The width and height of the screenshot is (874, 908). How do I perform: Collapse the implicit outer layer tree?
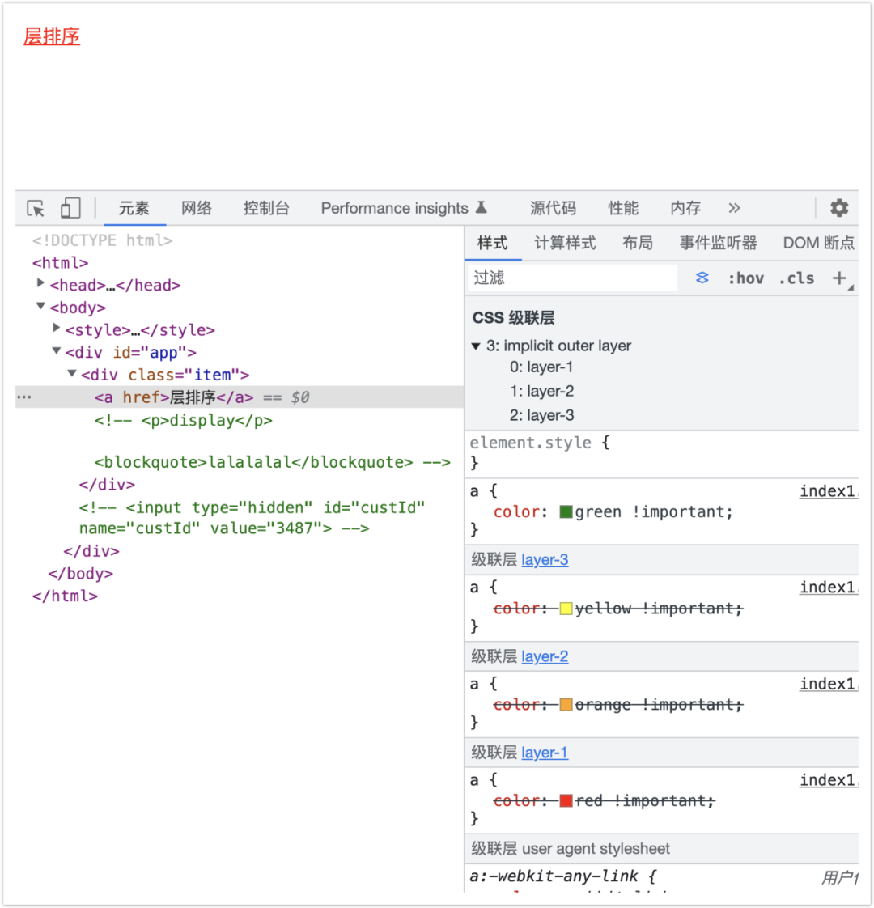476,346
